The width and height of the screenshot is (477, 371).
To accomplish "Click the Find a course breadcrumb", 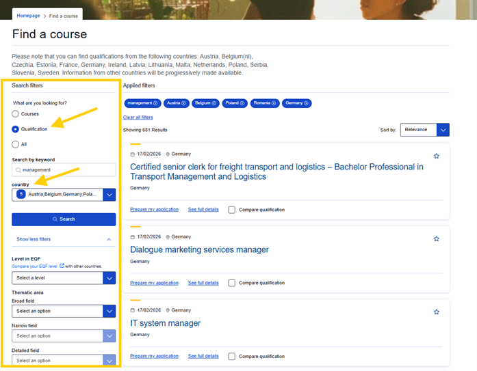I will (64, 15).
